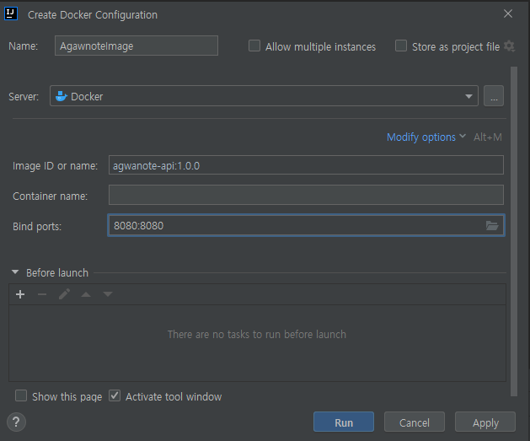The image size is (530, 441).
Task: Open the Server dropdown arrow
Action: (468, 96)
